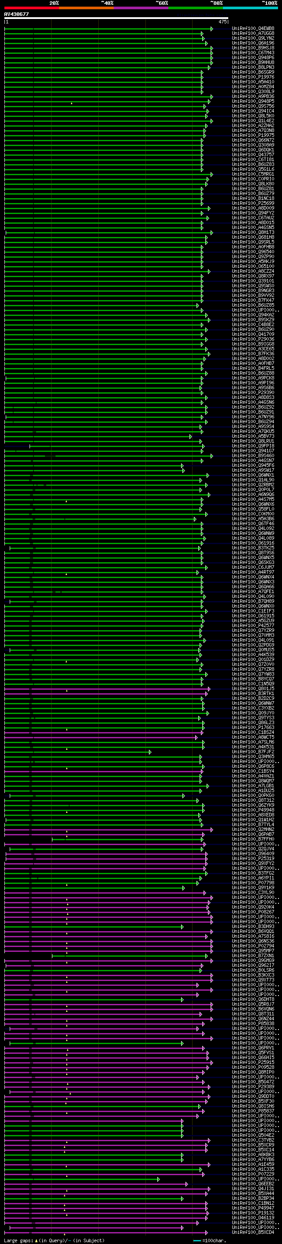Open hit UniRef100_C6TM43
Viewport: 282px width, 1244px height.
[253, 53]
